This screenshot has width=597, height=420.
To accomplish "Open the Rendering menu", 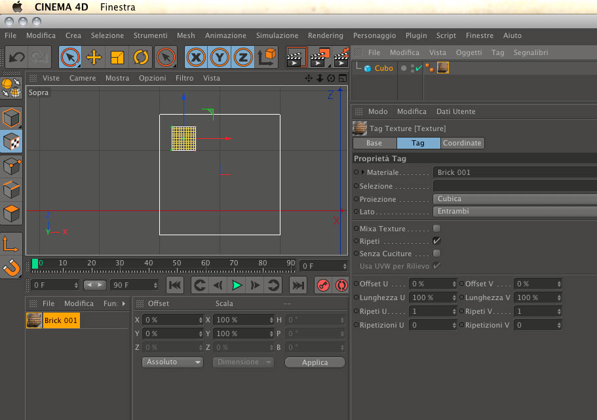I will [x=326, y=35].
